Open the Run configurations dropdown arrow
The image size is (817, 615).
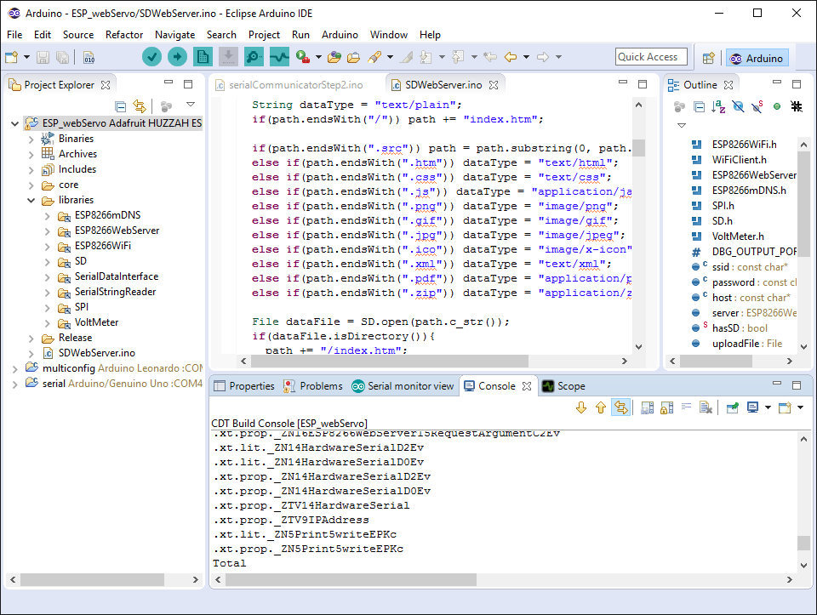pyautogui.click(x=317, y=57)
